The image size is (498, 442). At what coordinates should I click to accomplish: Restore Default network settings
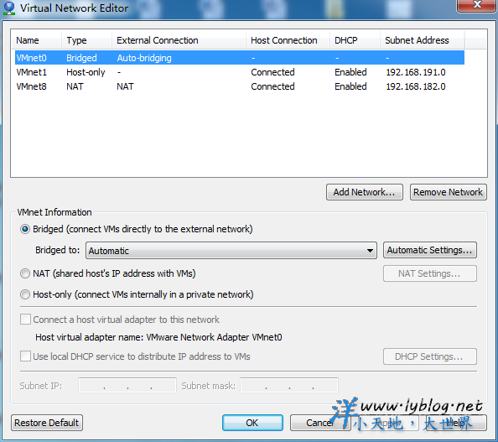[47, 423]
